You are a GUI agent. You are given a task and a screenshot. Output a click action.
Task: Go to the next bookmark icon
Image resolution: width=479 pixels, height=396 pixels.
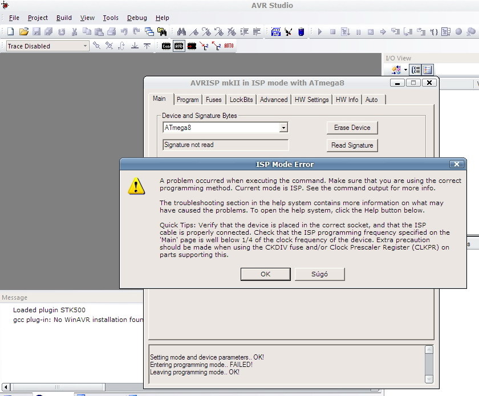(x=206, y=31)
